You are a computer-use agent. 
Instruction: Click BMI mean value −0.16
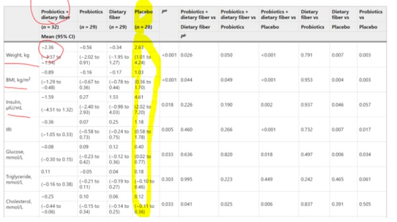click(x=86, y=72)
